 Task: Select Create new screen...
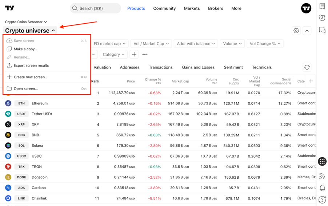coord(47,77)
